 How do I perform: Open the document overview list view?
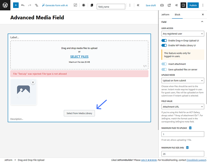37,5
